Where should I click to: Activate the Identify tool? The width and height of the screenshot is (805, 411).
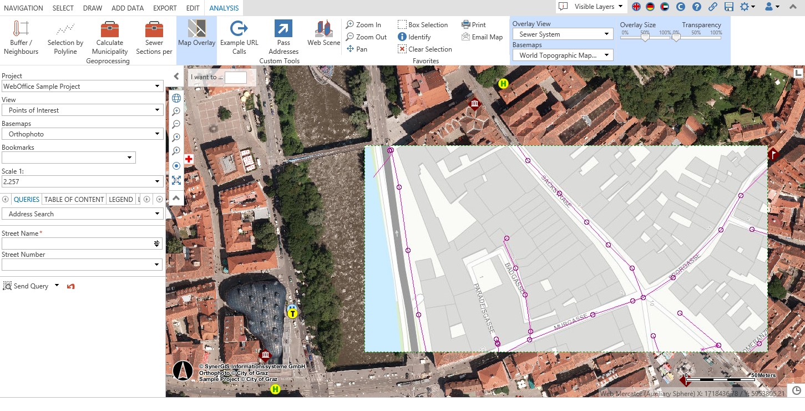click(x=415, y=37)
